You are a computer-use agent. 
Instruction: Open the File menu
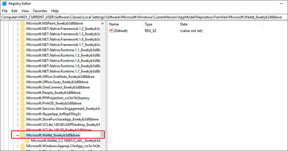[5, 11]
